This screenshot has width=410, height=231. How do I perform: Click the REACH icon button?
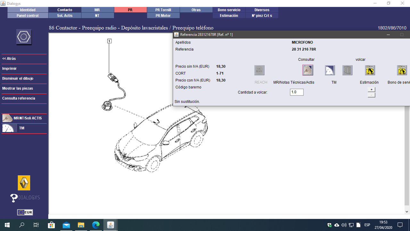pyautogui.click(x=259, y=70)
